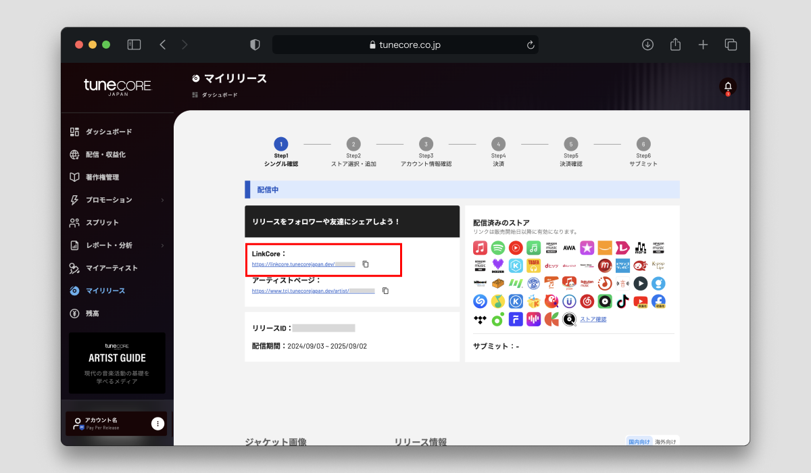Open the Safari privacy shield report
This screenshot has width=811, height=473.
pos(255,45)
